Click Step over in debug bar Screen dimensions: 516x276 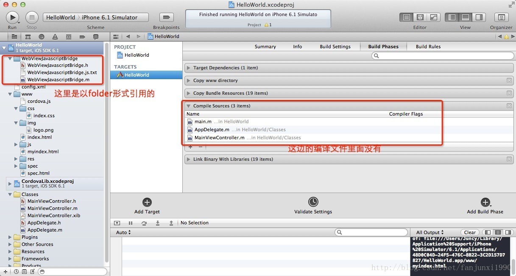tap(144, 223)
